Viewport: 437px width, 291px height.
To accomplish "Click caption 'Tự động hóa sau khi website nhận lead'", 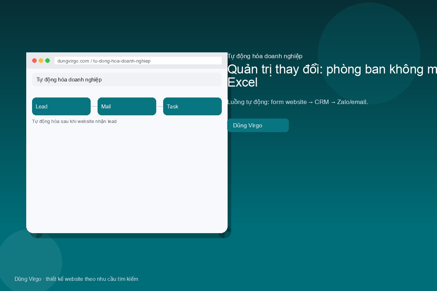I will click(x=74, y=121).
